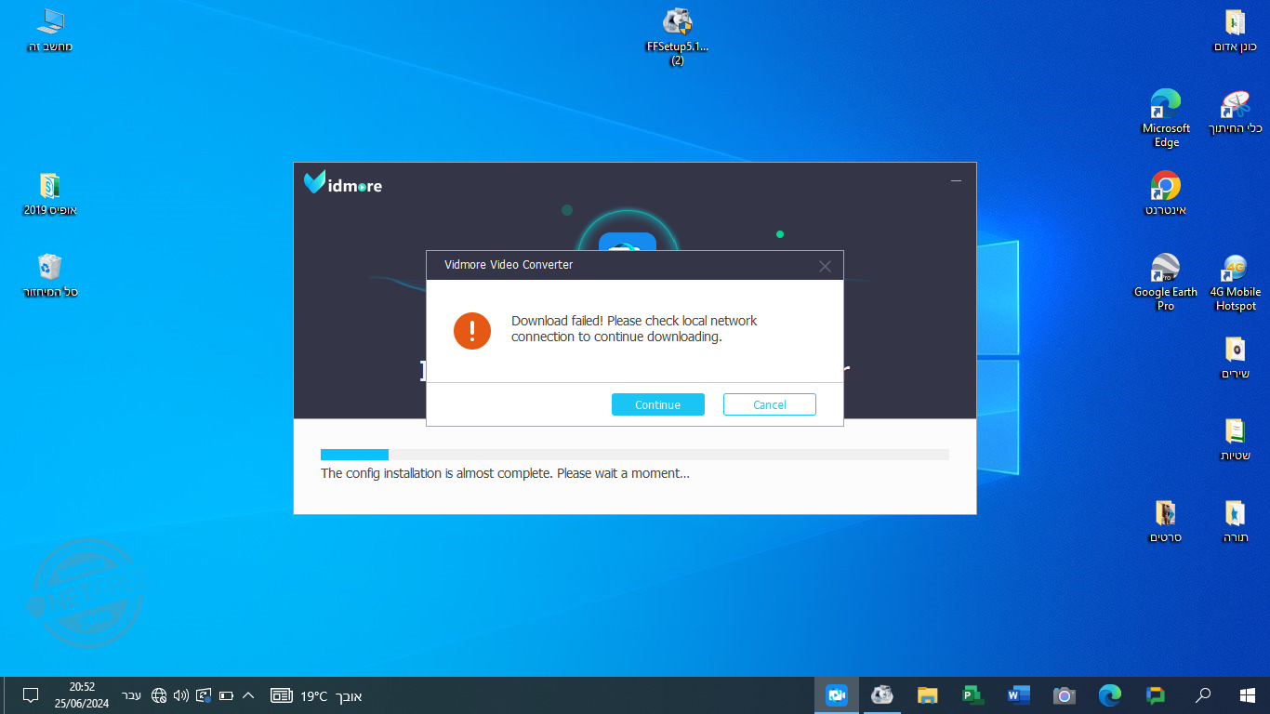Switch to the FFSetup installer taskbar button
Image resolution: width=1270 pixels, height=714 pixels.
(882, 695)
